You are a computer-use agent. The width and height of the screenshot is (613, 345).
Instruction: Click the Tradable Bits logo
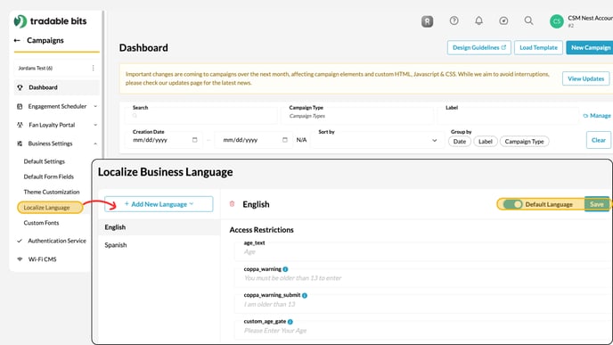50,21
